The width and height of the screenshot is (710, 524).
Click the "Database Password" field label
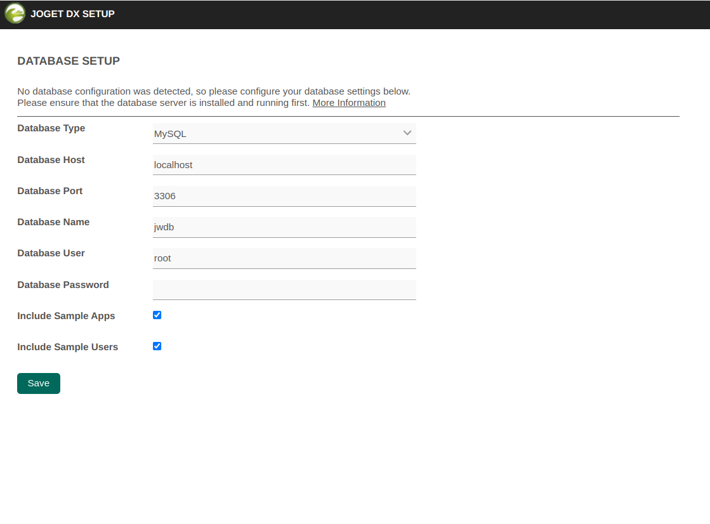tap(63, 285)
